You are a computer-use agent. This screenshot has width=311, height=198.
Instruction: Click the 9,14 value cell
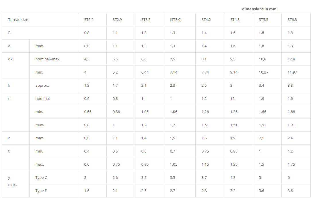click(234, 72)
